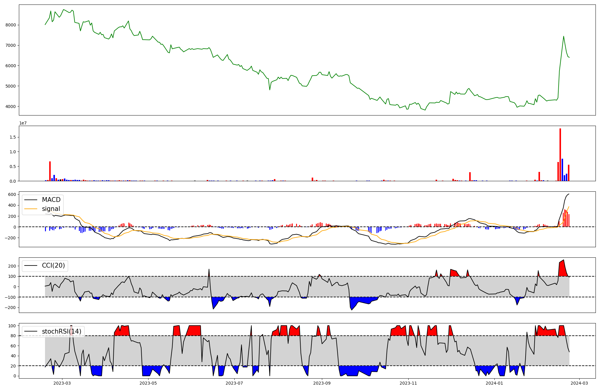Click the 2023-11 x-axis date label

[x=408, y=383]
